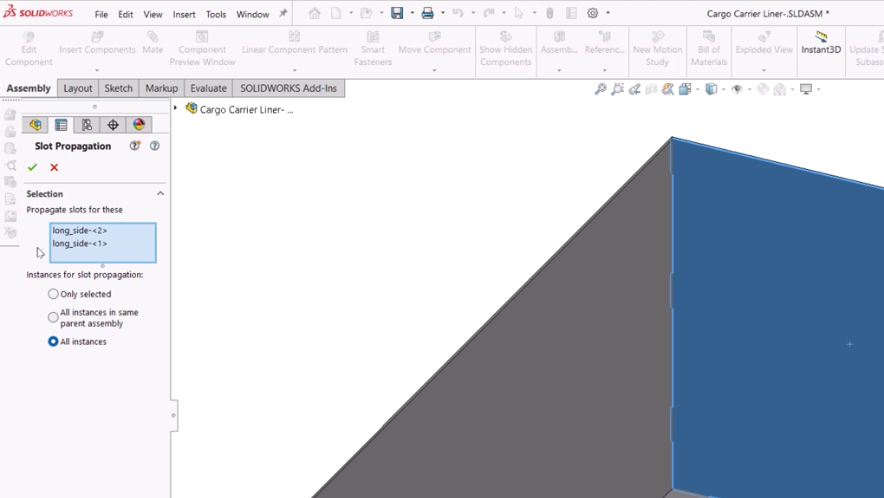Select the Only selected radio button

click(53, 294)
